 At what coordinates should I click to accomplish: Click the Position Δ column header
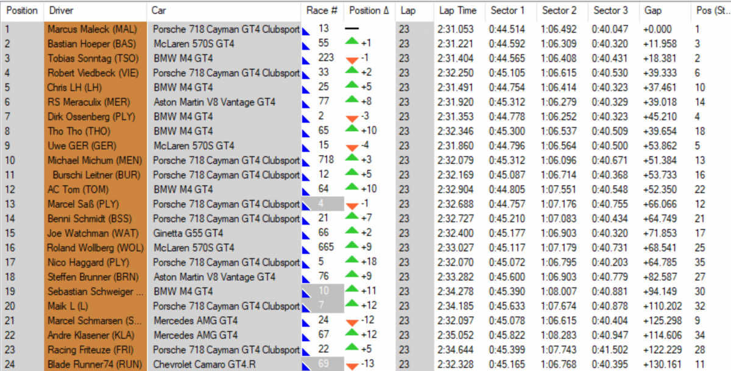pos(369,10)
